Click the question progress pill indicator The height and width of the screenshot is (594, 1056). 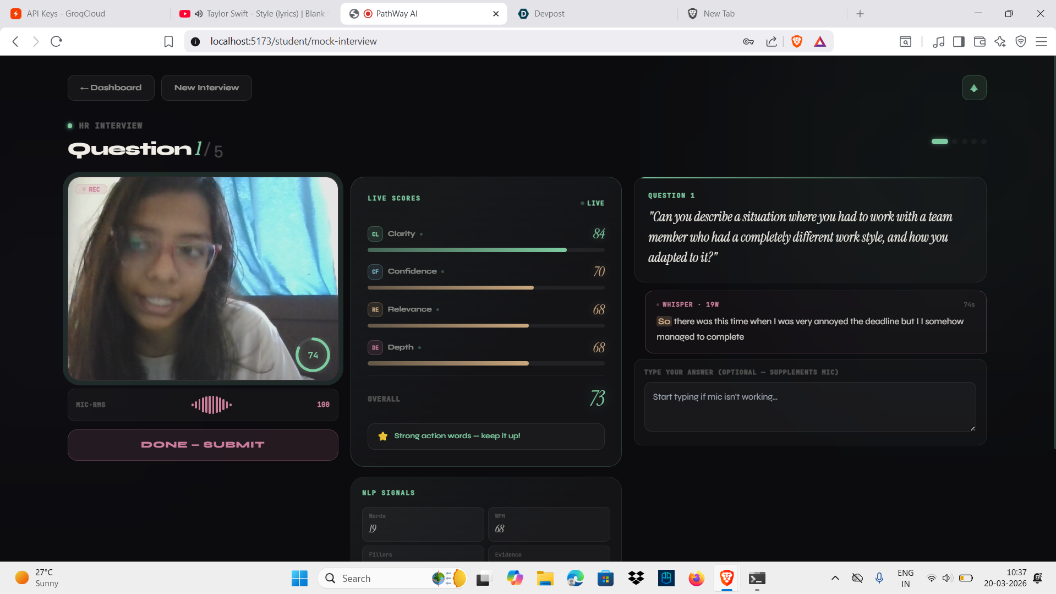click(939, 141)
